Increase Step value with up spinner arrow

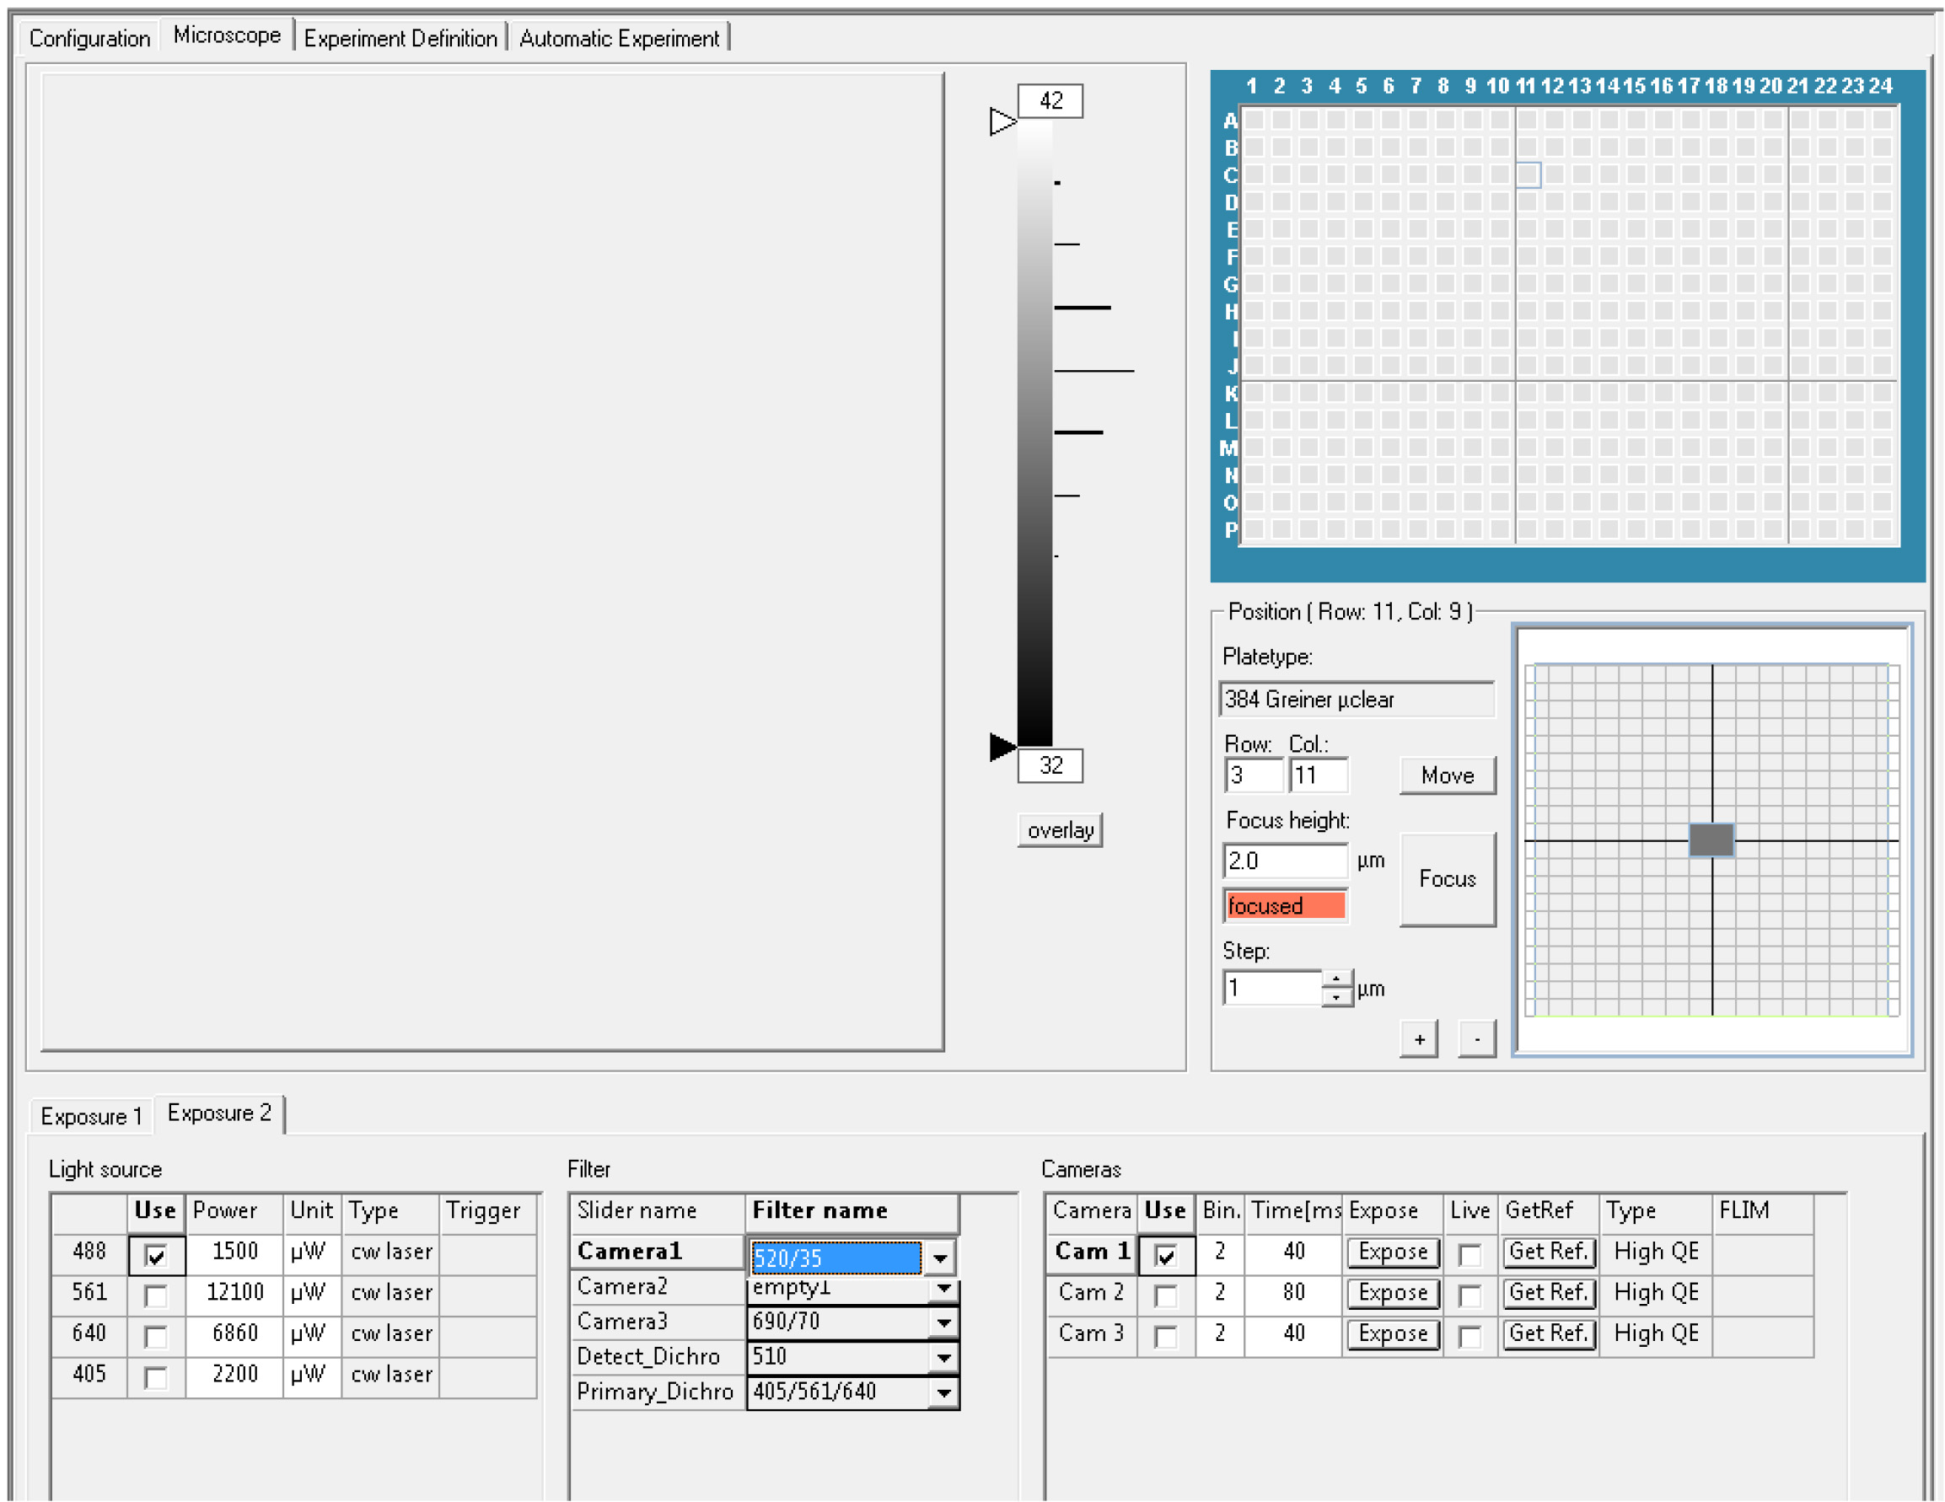tap(1335, 979)
